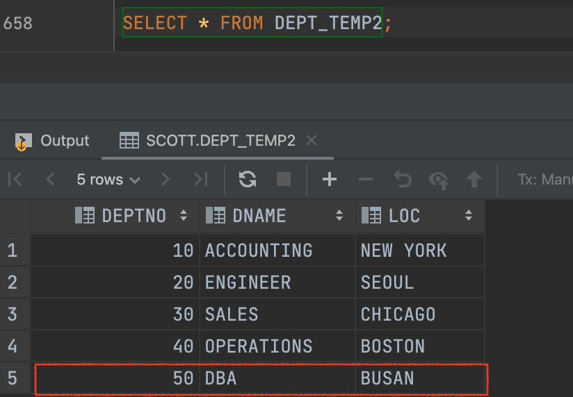Click the NEW YORK cell

click(x=420, y=251)
